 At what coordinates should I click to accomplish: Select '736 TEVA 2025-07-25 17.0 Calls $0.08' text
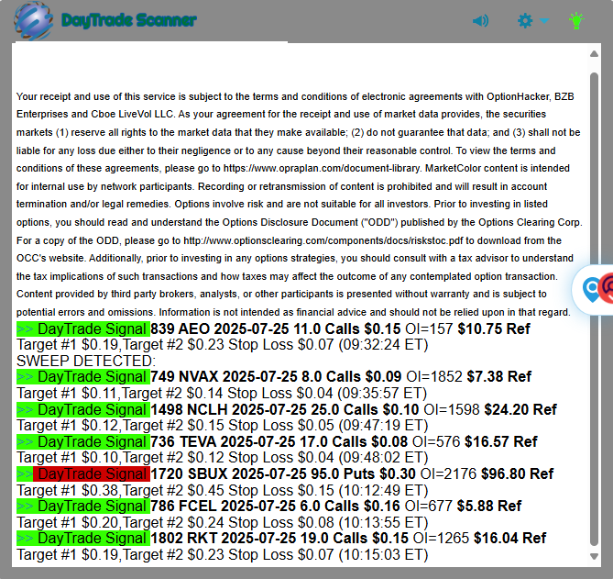[x=279, y=441]
